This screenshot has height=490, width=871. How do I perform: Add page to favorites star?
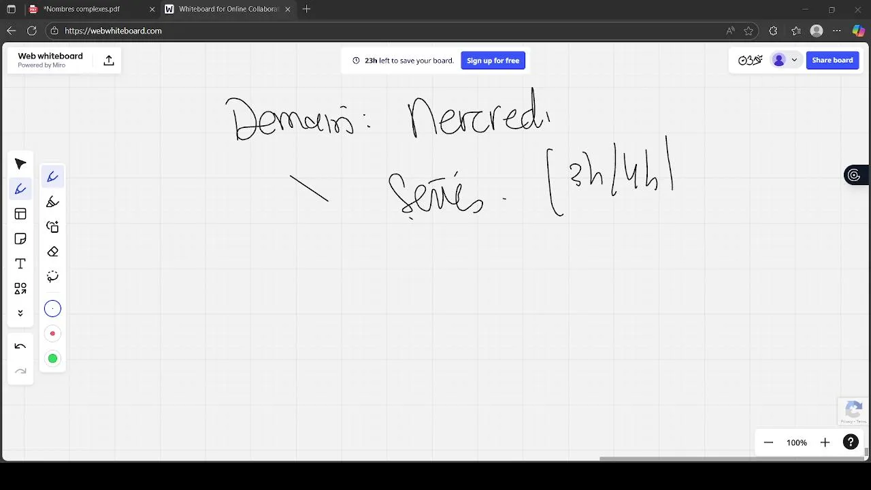pos(749,31)
